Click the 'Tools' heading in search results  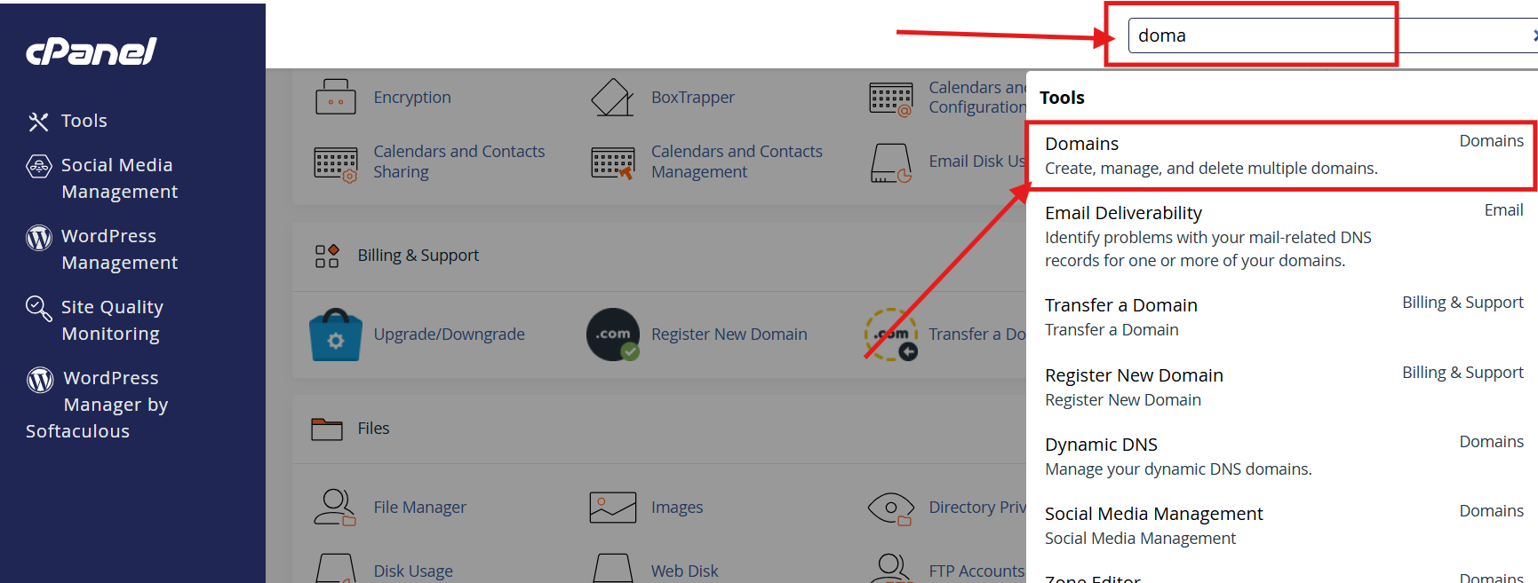(1062, 98)
